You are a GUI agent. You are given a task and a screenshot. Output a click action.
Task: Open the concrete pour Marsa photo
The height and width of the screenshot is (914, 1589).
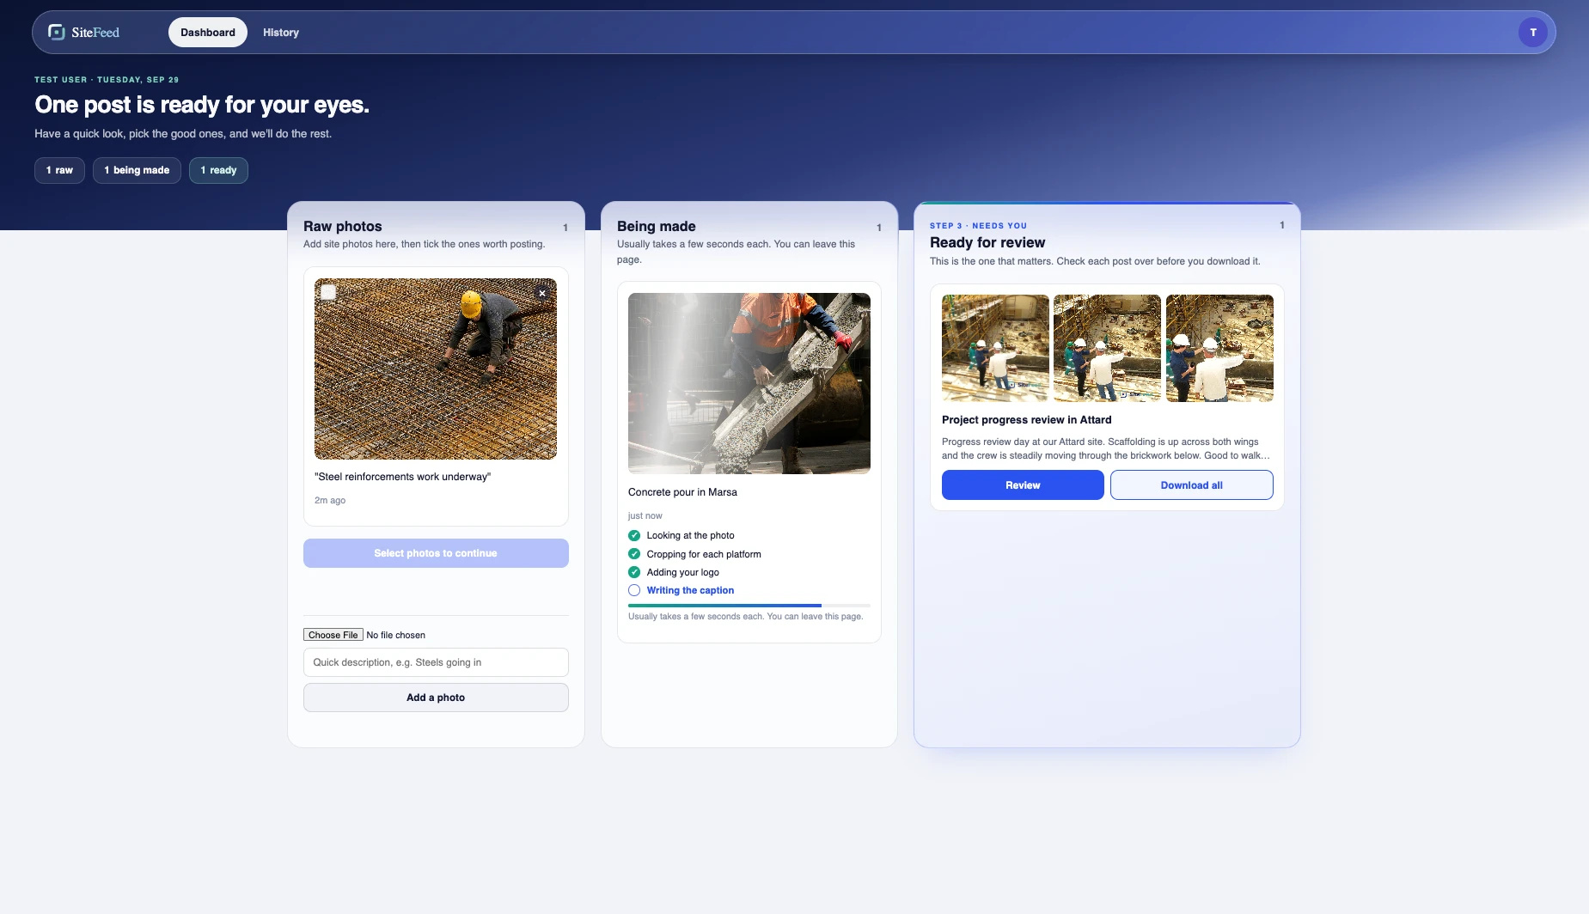(x=749, y=383)
